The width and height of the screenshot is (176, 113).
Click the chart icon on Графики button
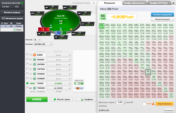click(x=82, y=99)
